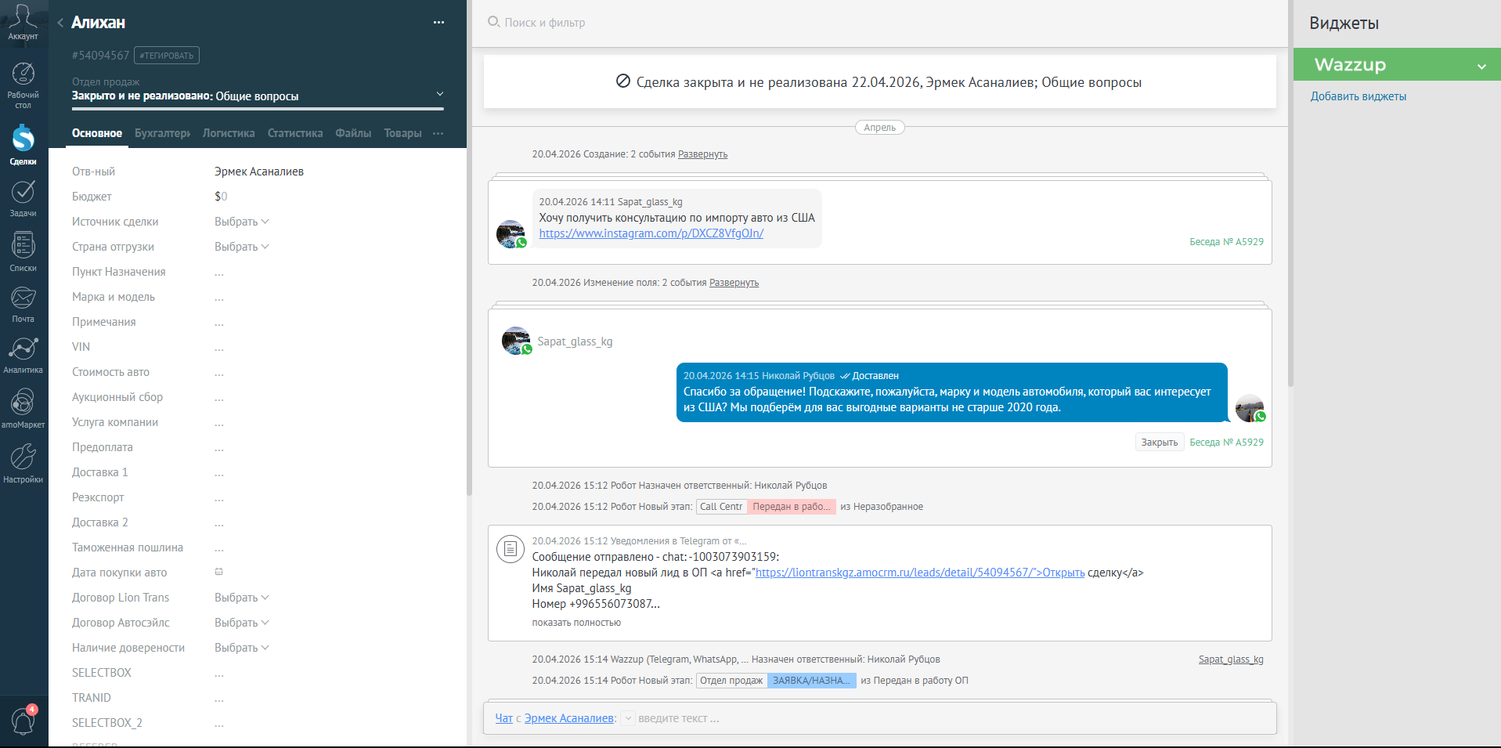Show more tabs via the tab ellipsis
This screenshot has width=1501, height=748.
438,133
